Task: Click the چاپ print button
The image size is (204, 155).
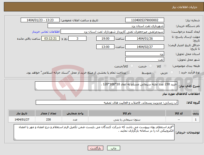Action: 114,148
